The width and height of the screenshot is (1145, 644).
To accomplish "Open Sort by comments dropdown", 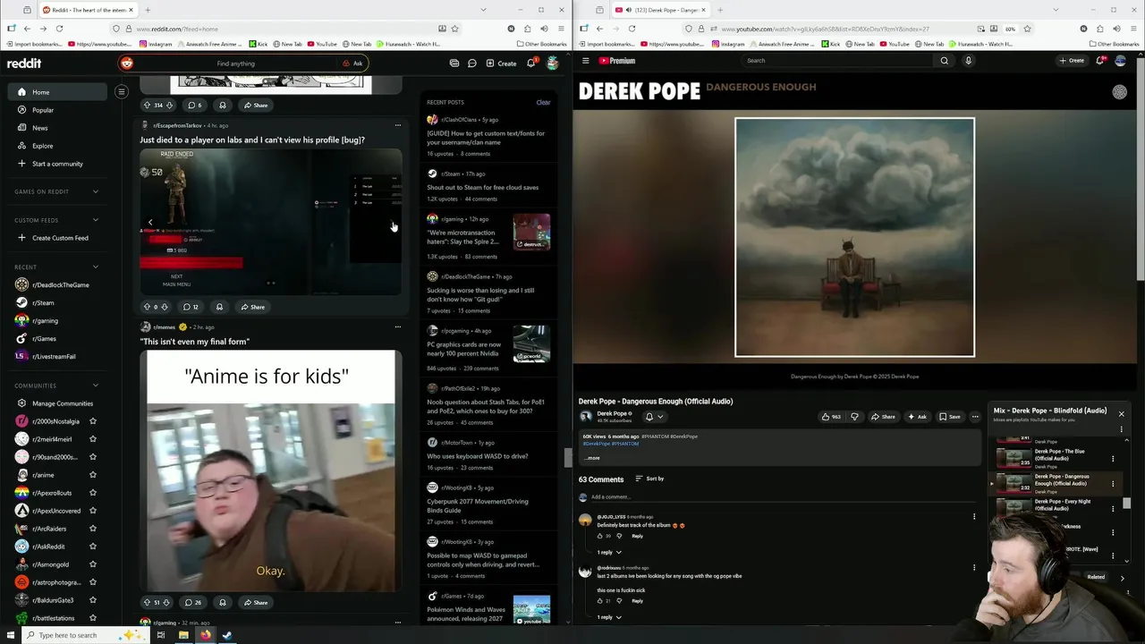I will coord(649,479).
